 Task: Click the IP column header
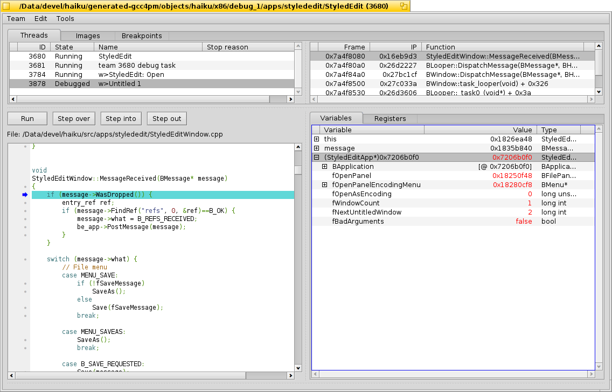coord(396,47)
